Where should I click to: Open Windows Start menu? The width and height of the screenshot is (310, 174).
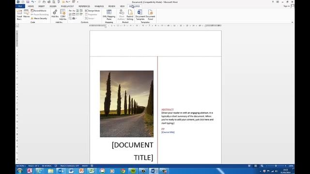coord(19,171)
